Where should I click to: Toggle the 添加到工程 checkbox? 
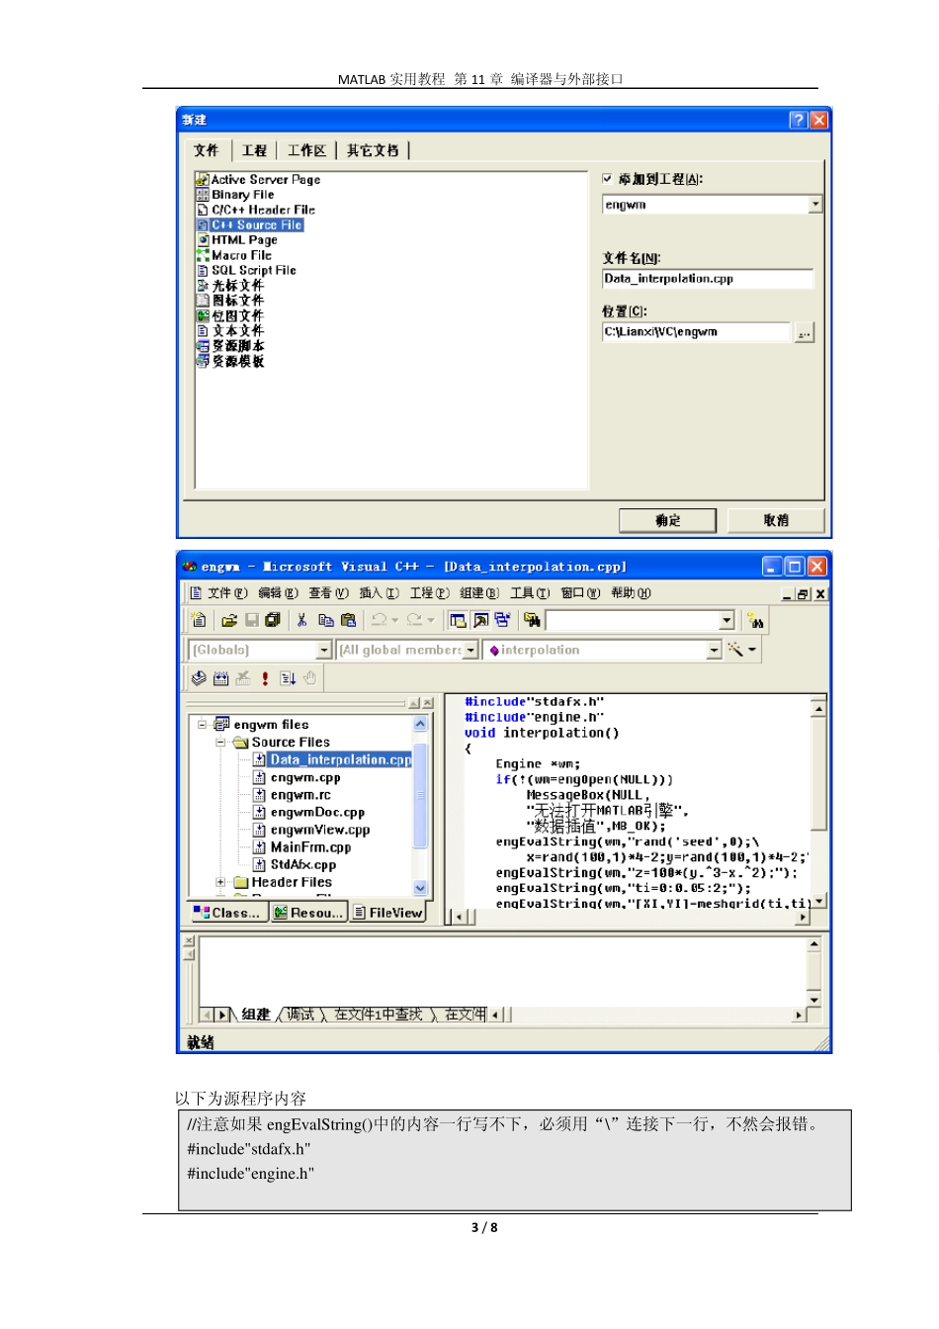[x=608, y=179]
